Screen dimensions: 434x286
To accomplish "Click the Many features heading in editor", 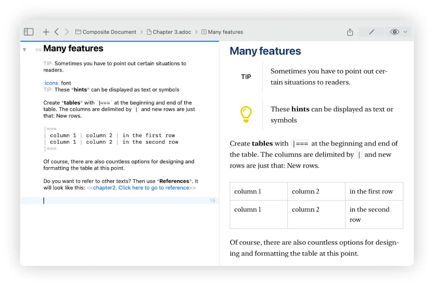I will (x=73, y=49).
